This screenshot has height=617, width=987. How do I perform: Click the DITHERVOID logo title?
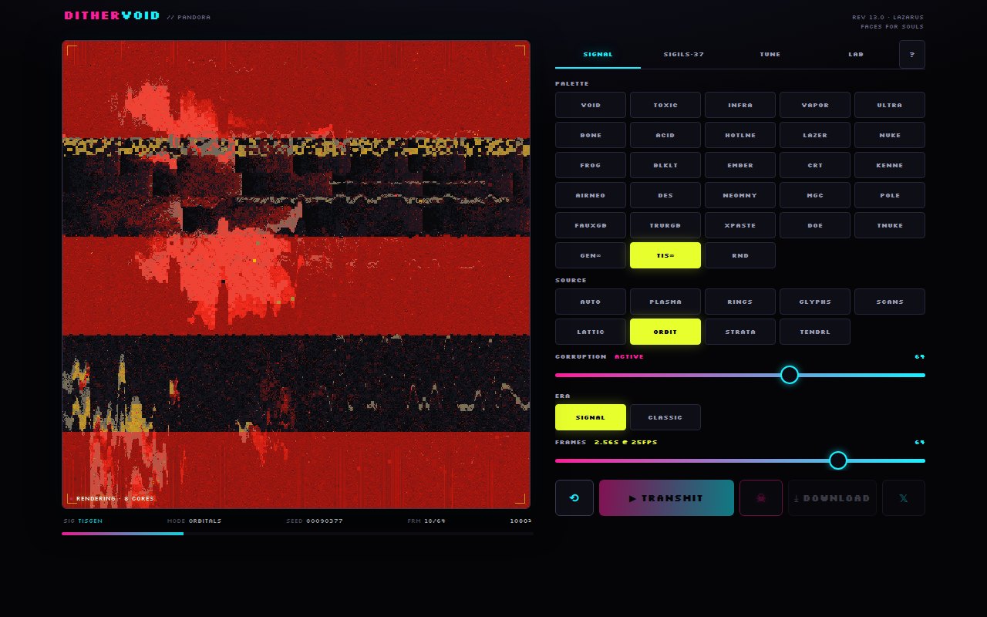pos(113,15)
